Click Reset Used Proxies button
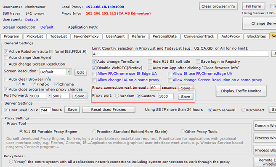Screen dimensions: 276x167 (x=109, y=109)
